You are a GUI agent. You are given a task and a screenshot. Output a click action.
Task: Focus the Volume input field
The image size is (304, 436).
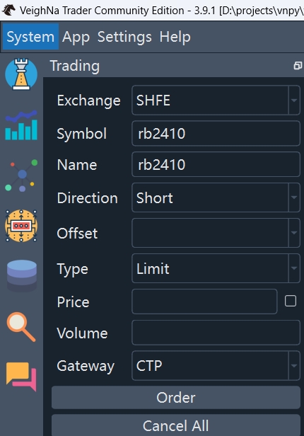point(216,333)
